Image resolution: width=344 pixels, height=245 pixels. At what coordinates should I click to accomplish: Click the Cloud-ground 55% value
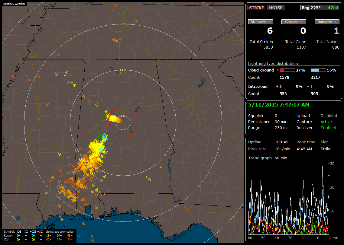coord(332,70)
